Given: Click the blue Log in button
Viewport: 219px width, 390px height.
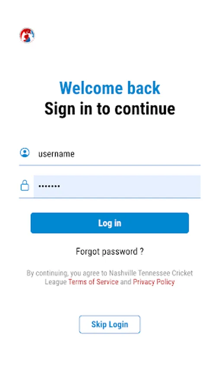Looking at the screenshot, I should click(110, 223).
